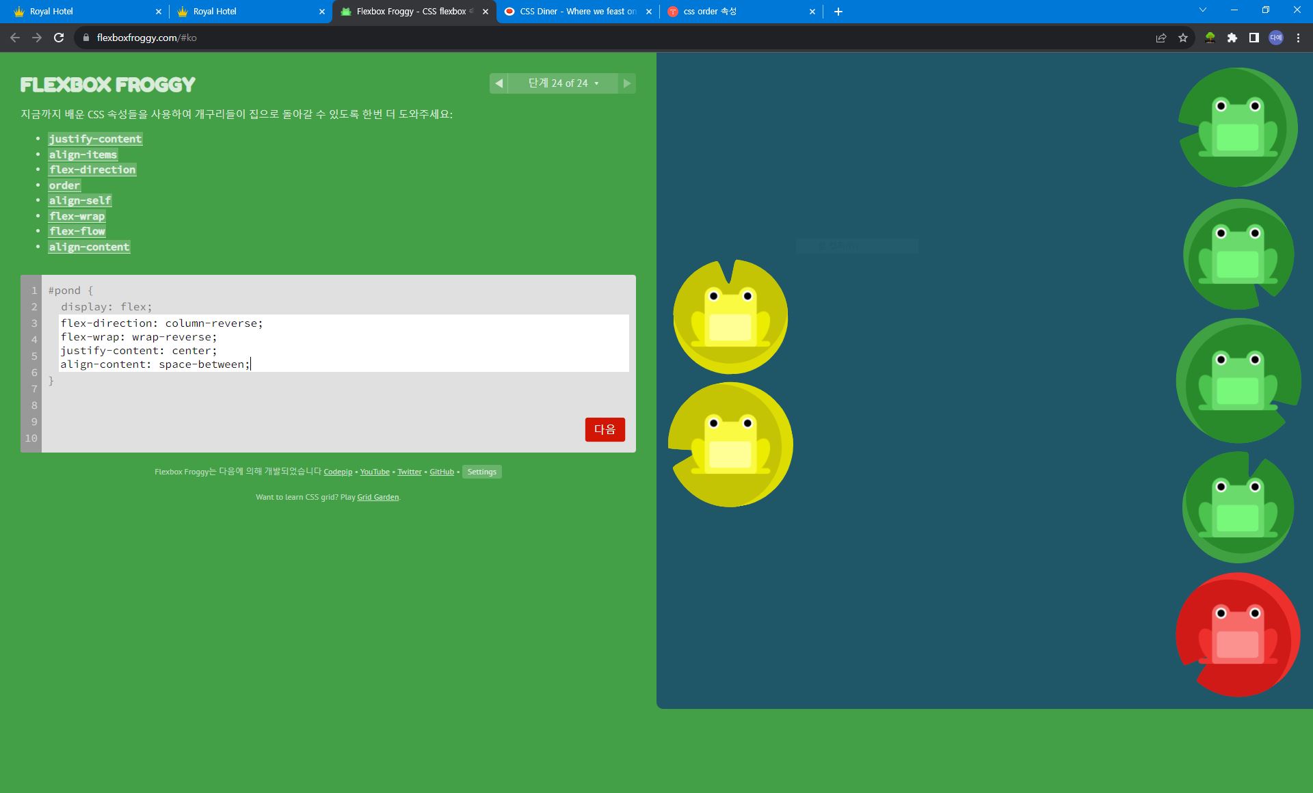This screenshot has height=793, width=1313.
Task: Click the align-content property help
Action: 89,247
